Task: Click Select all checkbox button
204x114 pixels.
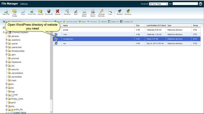Action: [113, 22]
